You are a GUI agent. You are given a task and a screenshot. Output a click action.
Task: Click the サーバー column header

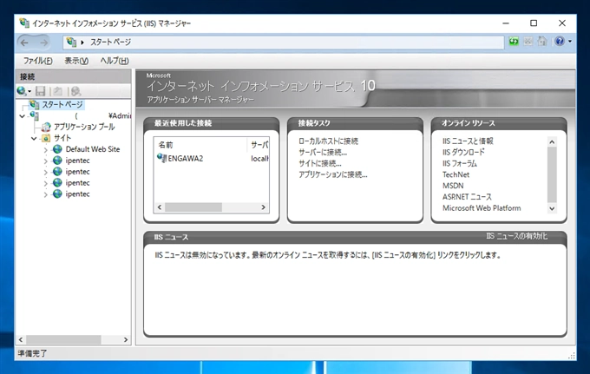259,145
